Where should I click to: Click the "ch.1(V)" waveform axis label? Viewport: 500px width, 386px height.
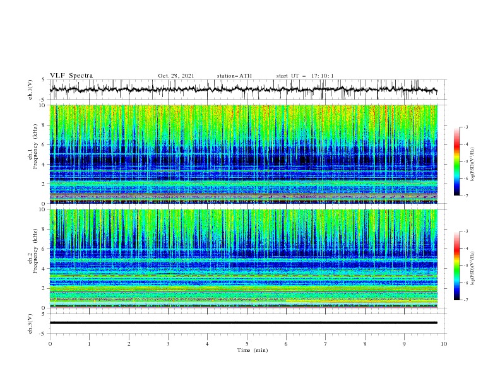point(30,90)
